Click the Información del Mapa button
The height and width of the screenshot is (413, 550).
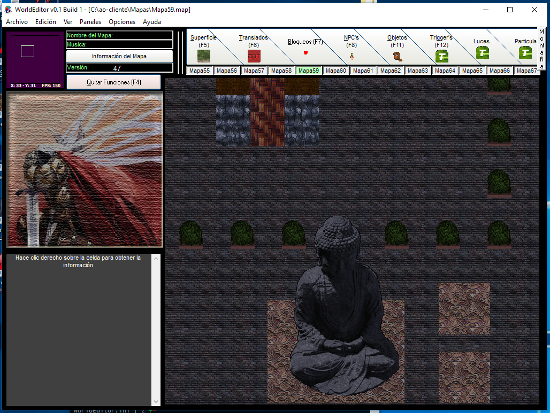[119, 56]
